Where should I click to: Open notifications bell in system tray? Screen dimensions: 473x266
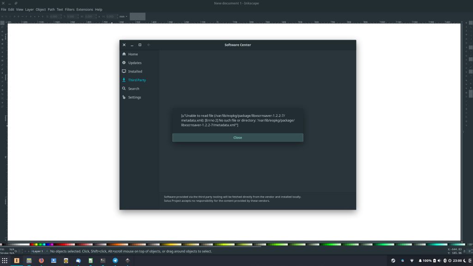click(x=420, y=260)
